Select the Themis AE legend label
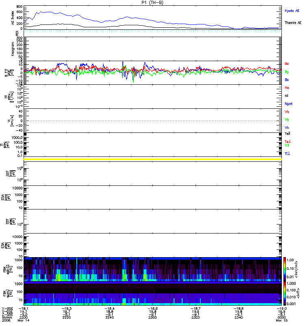The image size is (305, 326). pos(293,23)
